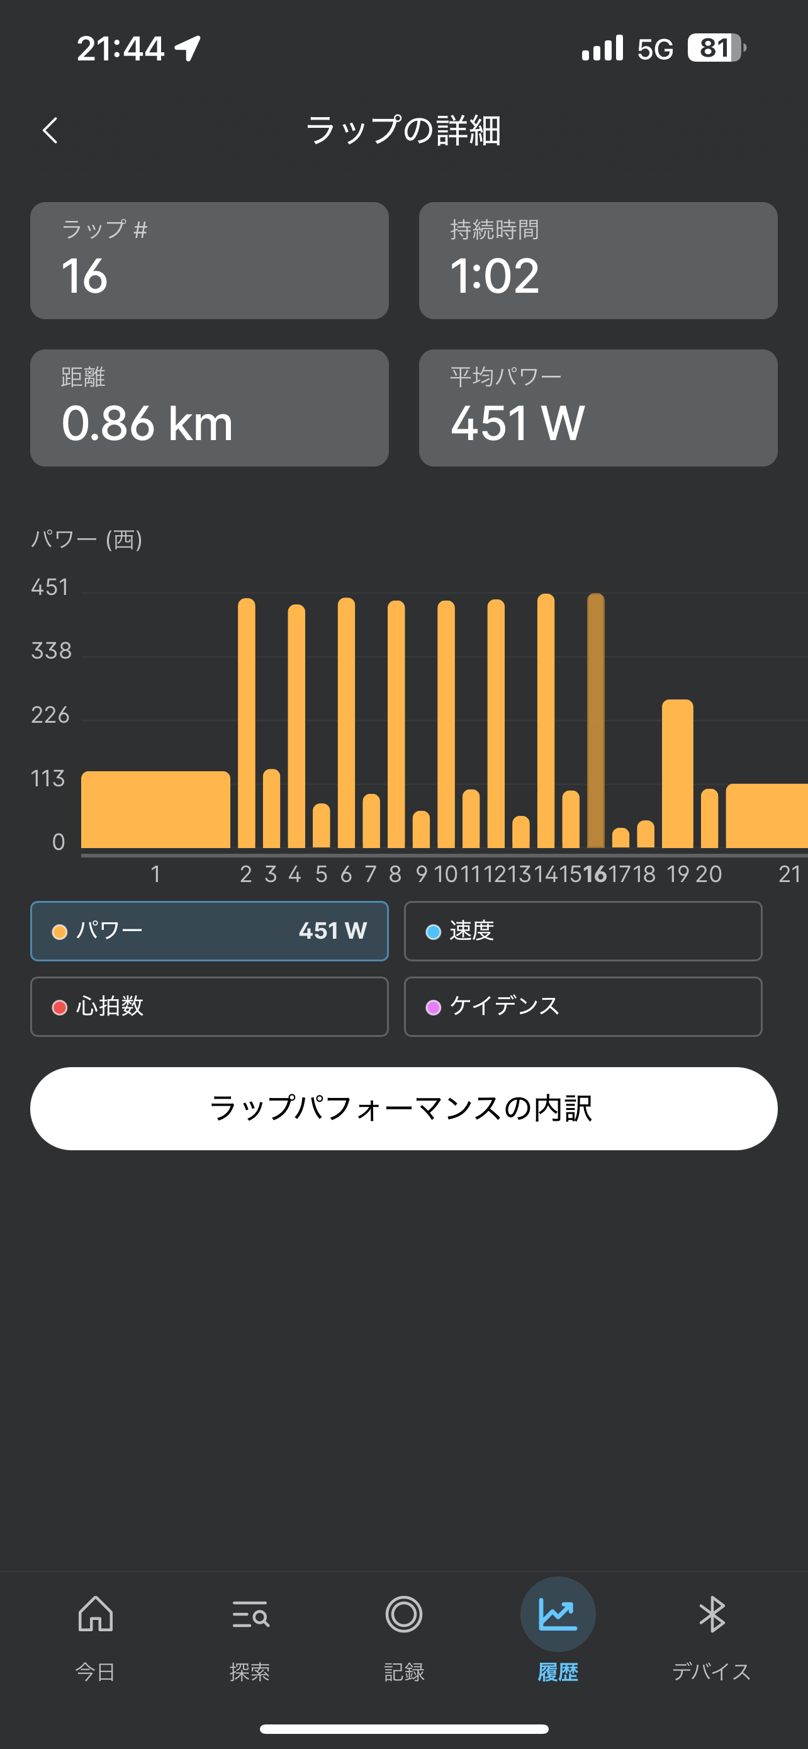Viewport: 808px width, 1749px height.
Task: Select the wide lap 1 bar in chart
Action: 155,809
